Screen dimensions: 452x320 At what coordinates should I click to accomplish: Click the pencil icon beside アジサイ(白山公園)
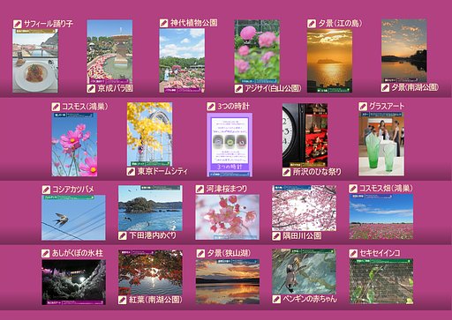[238, 89]
